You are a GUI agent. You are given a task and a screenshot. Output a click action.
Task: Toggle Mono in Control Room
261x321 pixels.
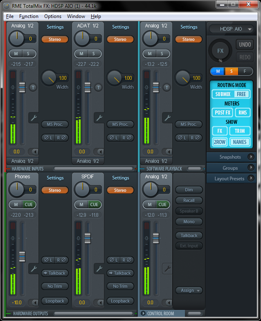point(189,222)
